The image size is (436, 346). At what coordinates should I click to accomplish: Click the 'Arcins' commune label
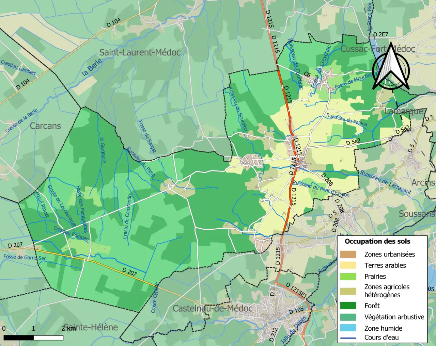(x=423, y=183)
